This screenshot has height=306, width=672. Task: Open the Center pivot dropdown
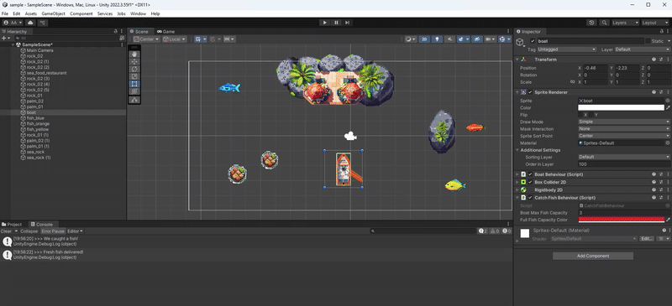146,39
